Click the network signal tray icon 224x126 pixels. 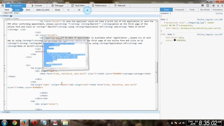pos(180,123)
